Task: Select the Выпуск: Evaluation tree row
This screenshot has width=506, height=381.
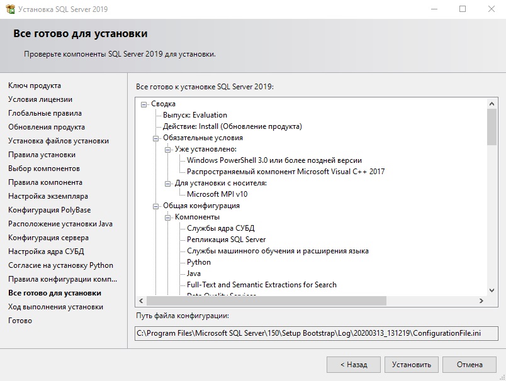Action: coord(195,115)
